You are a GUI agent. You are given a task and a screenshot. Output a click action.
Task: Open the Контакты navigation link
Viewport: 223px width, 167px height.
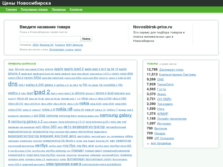(76, 9)
